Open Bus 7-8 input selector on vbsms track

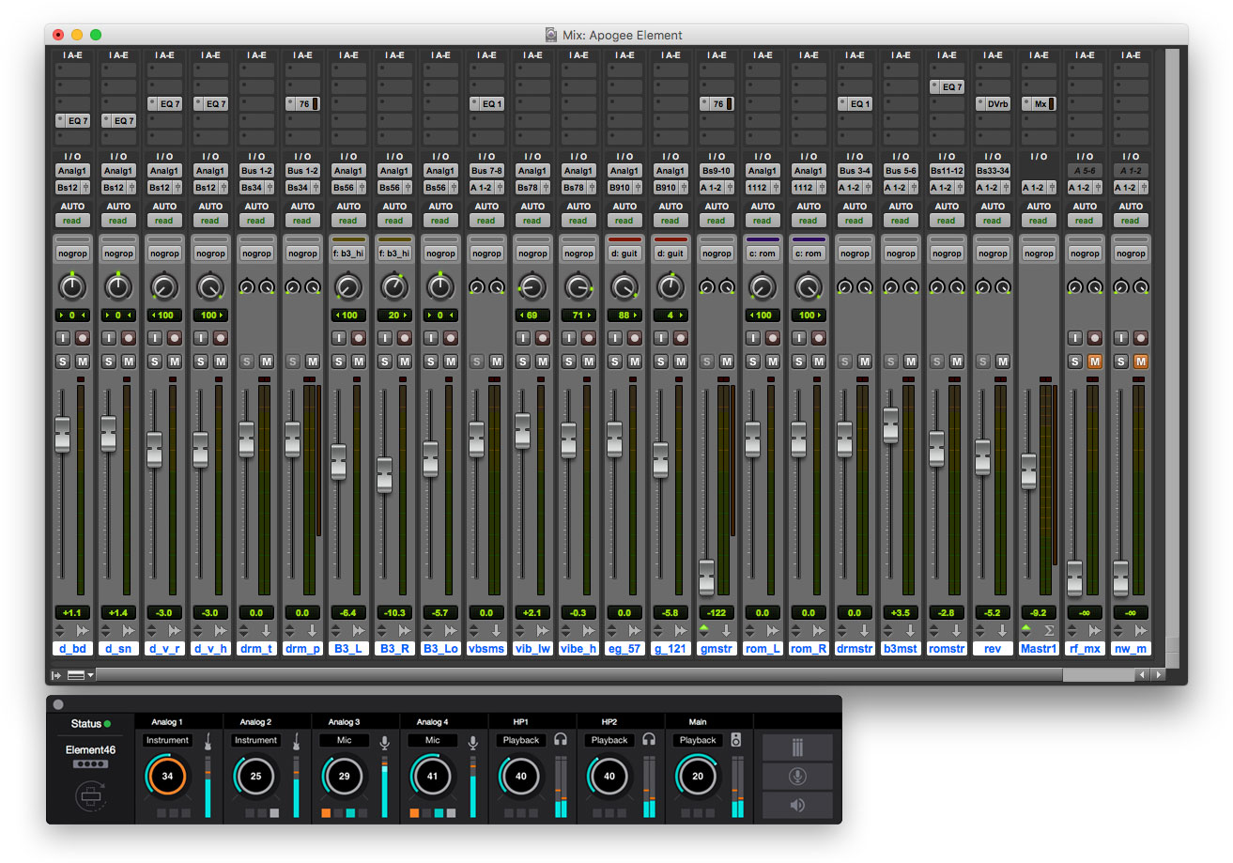[486, 171]
